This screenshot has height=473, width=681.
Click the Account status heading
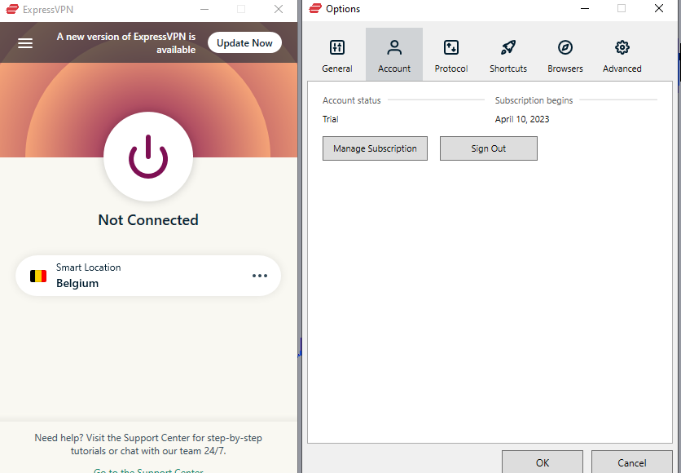tap(351, 100)
